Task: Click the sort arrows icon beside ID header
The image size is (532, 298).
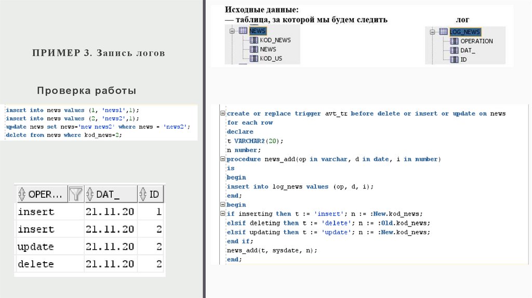Action: (143, 195)
